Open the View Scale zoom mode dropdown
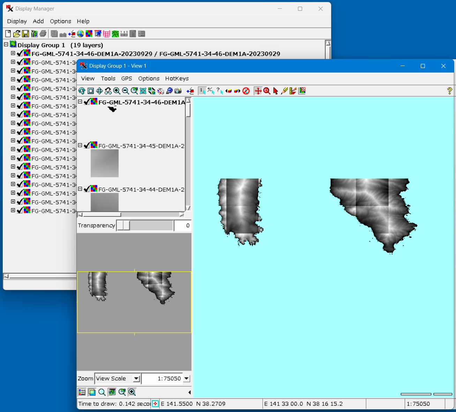 point(136,379)
